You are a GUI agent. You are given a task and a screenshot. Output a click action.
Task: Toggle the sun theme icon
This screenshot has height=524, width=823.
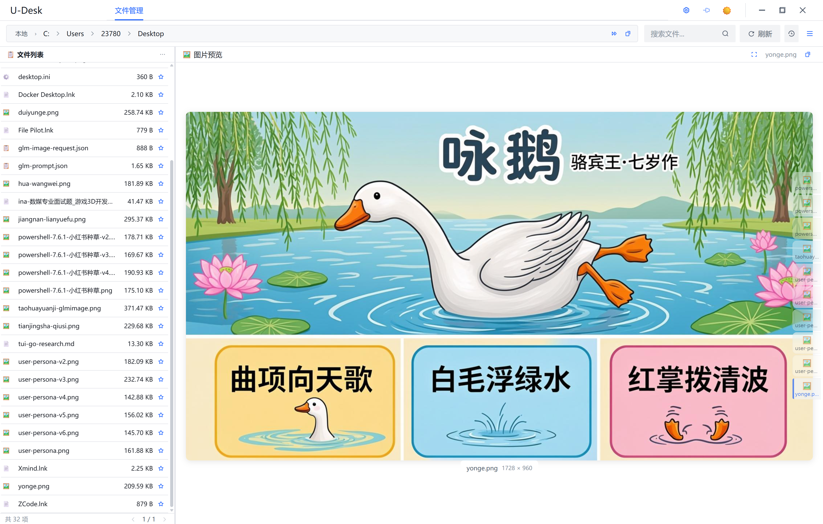(x=727, y=10)
